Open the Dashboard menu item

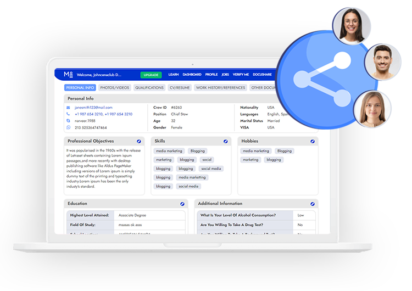[192, 75]
